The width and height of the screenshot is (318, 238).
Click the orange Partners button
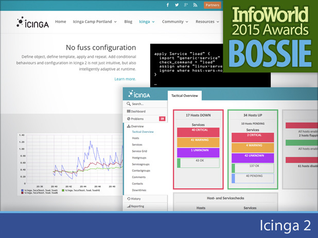(213, 5)
